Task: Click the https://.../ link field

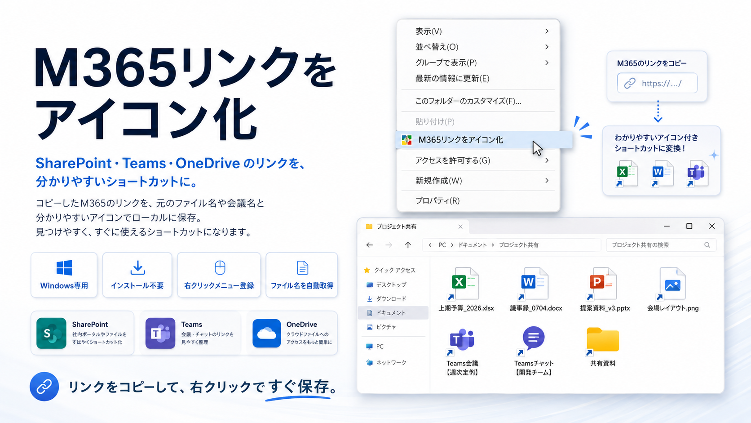Action: coord(657,83)
